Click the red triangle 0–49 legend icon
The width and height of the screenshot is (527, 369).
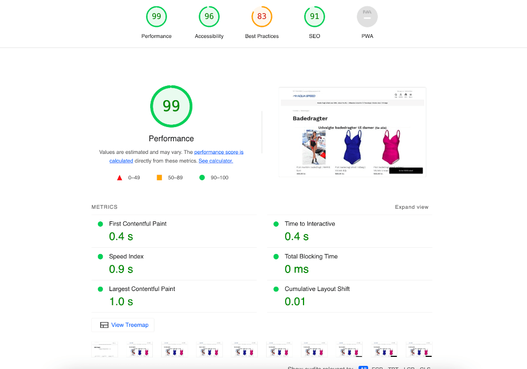(x=120, y=178)
